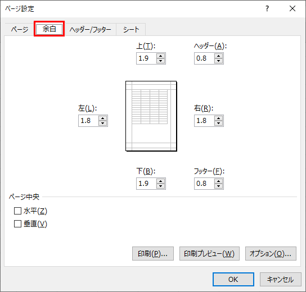Increase the ヘッダー(A) header margin value

tap(218, 56)
